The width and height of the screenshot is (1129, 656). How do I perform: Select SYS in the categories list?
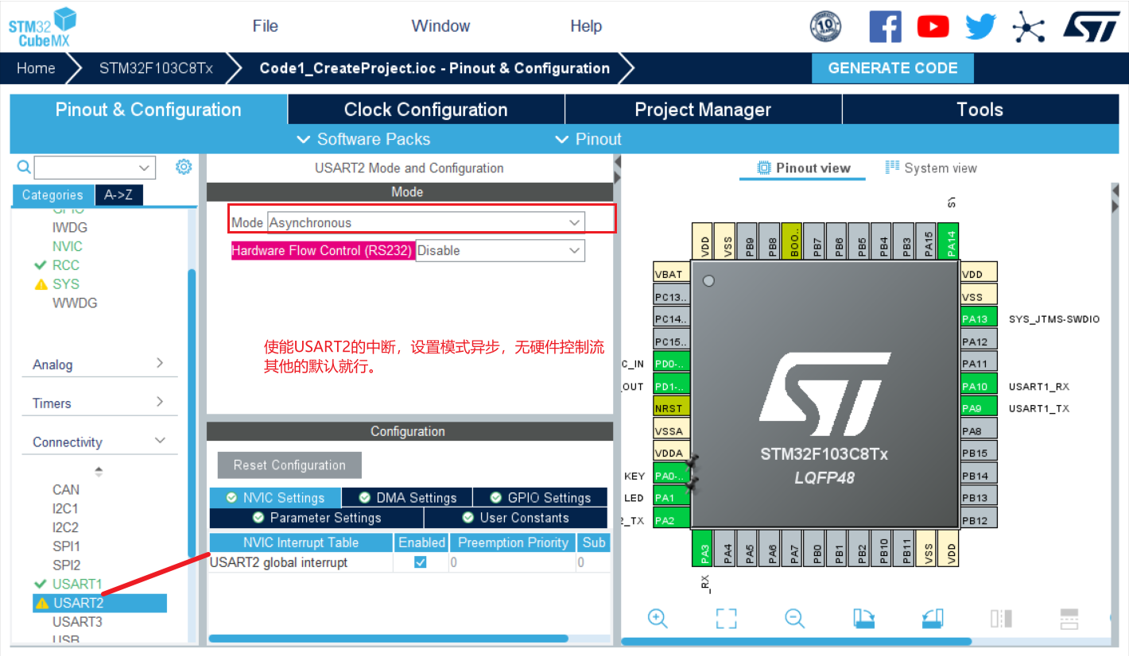[x=66, y=284]
